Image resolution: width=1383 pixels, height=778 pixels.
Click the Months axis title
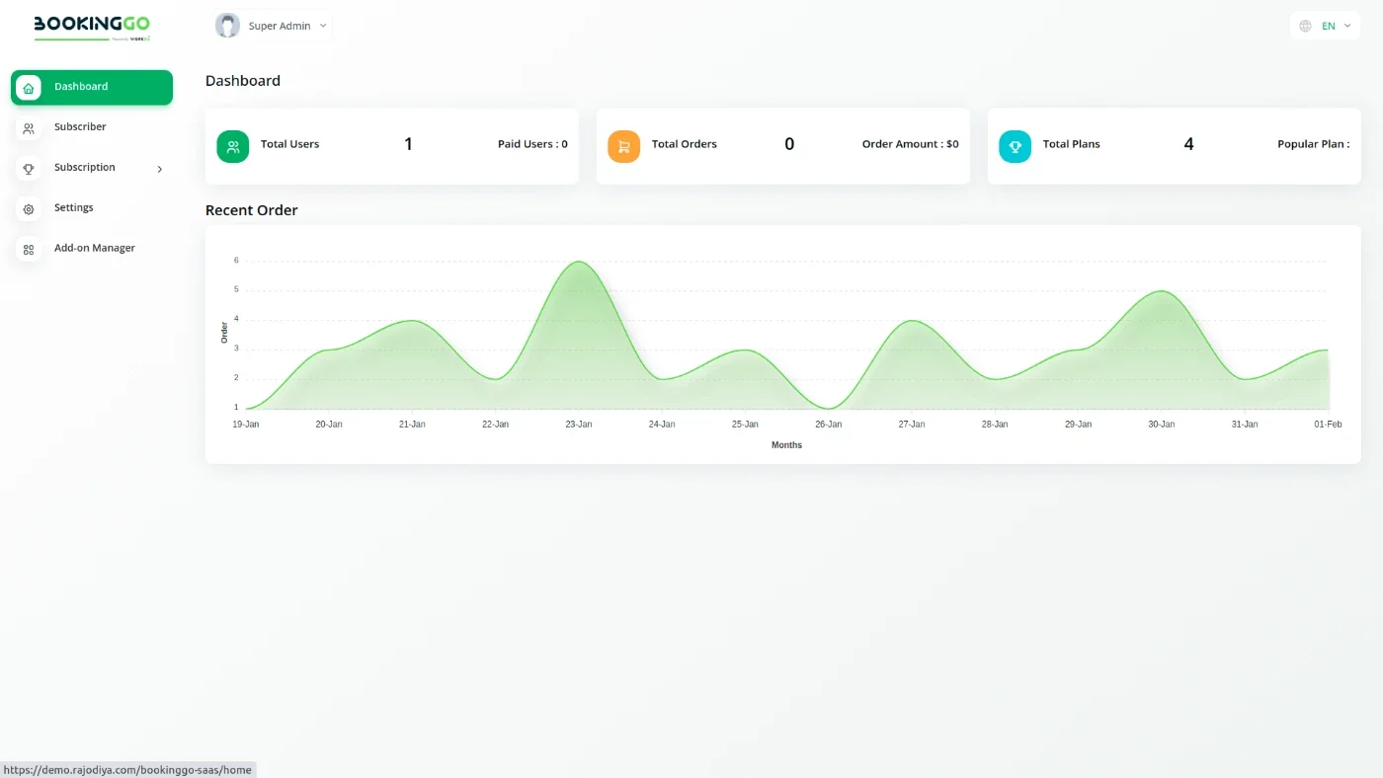[x=787, y=445]
